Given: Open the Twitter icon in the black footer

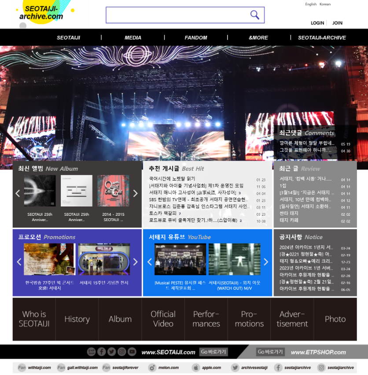Looking at the screenshot, I should [111, 352].
